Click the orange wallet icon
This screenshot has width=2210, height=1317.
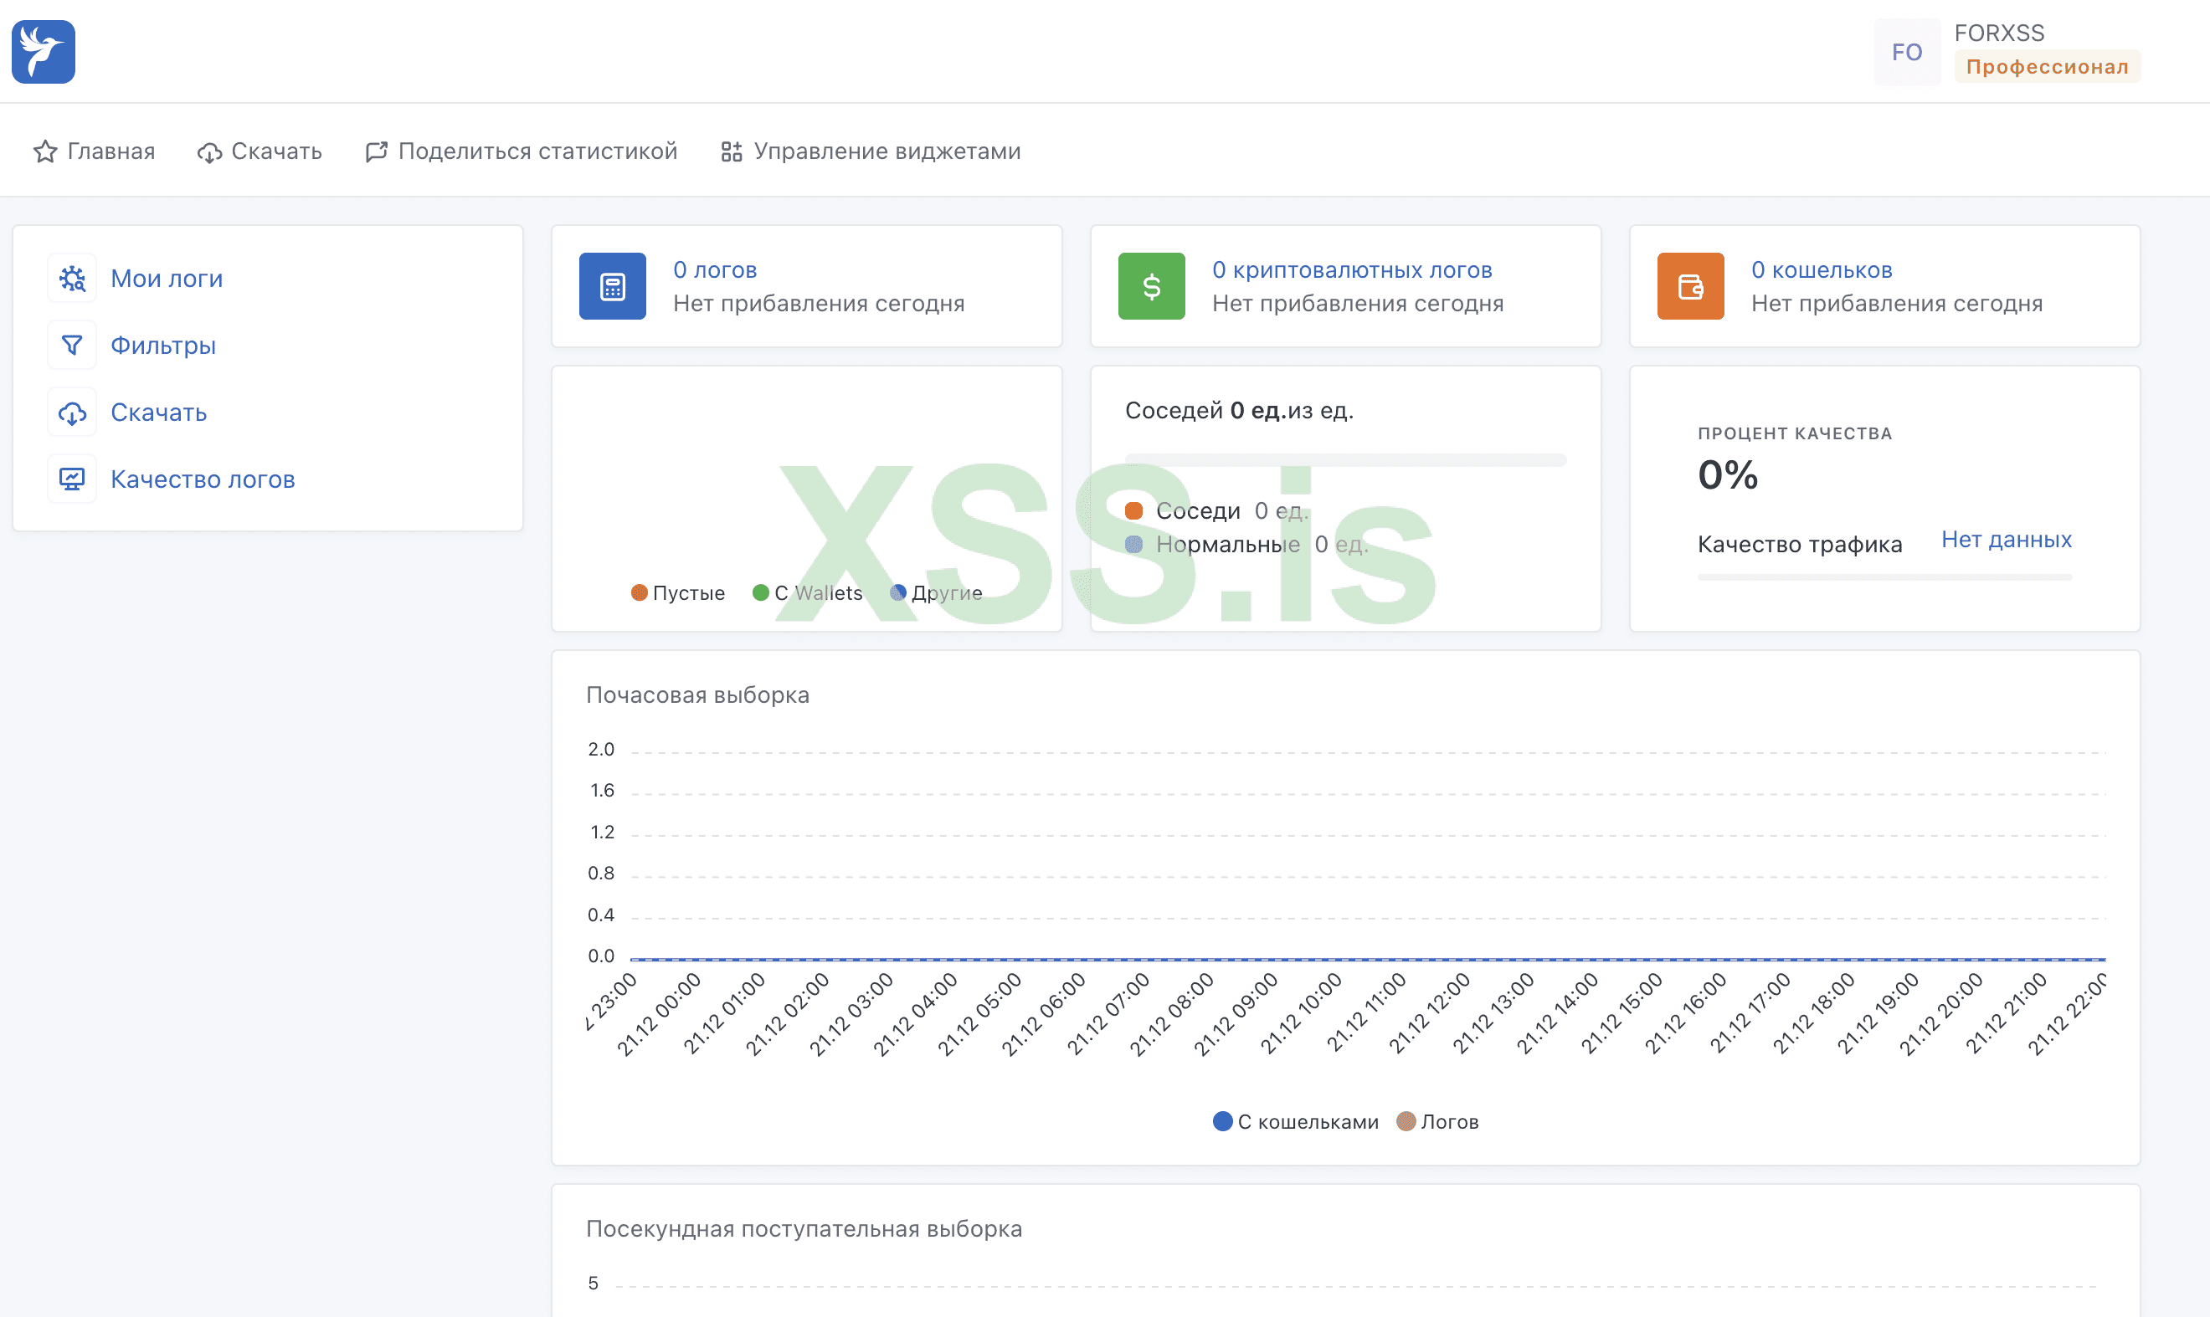pyautogui.click(x=1689, y=287)
